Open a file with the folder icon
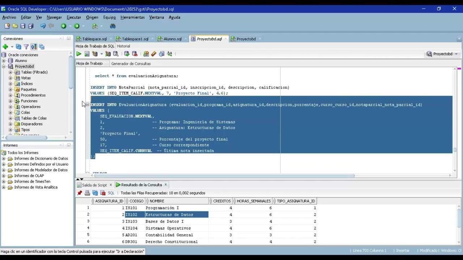This screenshot has width=463, height=260. (15, 26)
